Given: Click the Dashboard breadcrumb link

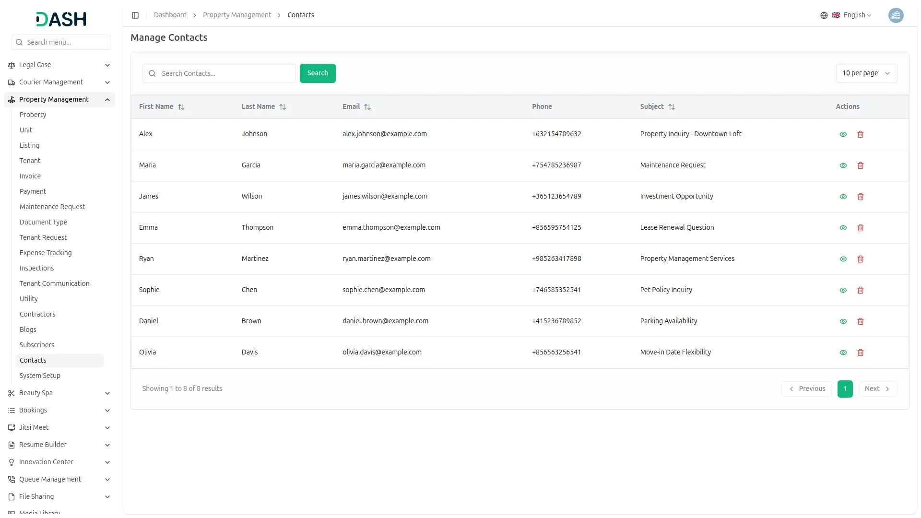Looking at the screenshot, I should click(x=170, y=15).
